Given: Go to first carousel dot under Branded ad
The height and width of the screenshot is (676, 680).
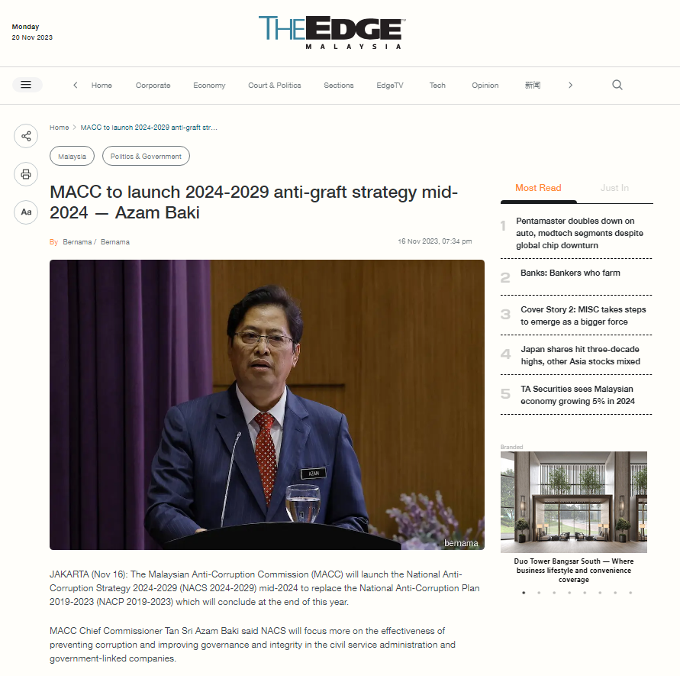Looking at the screenshot, I should point(524,593).
